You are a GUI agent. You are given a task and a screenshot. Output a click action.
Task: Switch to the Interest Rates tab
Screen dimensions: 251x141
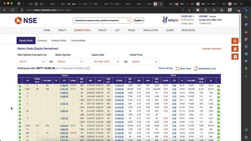(x=59, y=41)
